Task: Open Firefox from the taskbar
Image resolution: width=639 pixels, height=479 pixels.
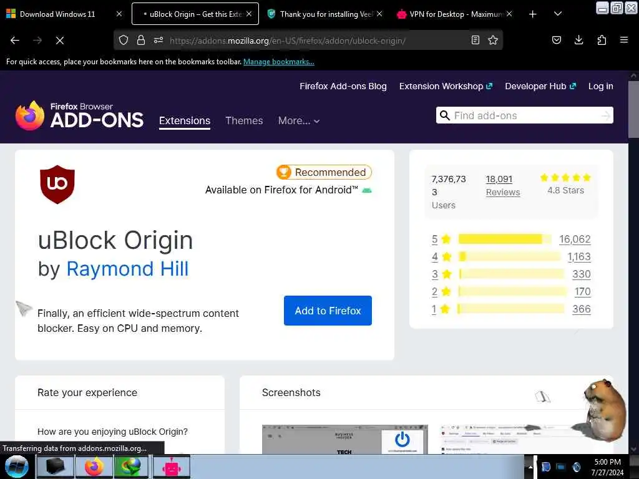Action: pos(94,467)
